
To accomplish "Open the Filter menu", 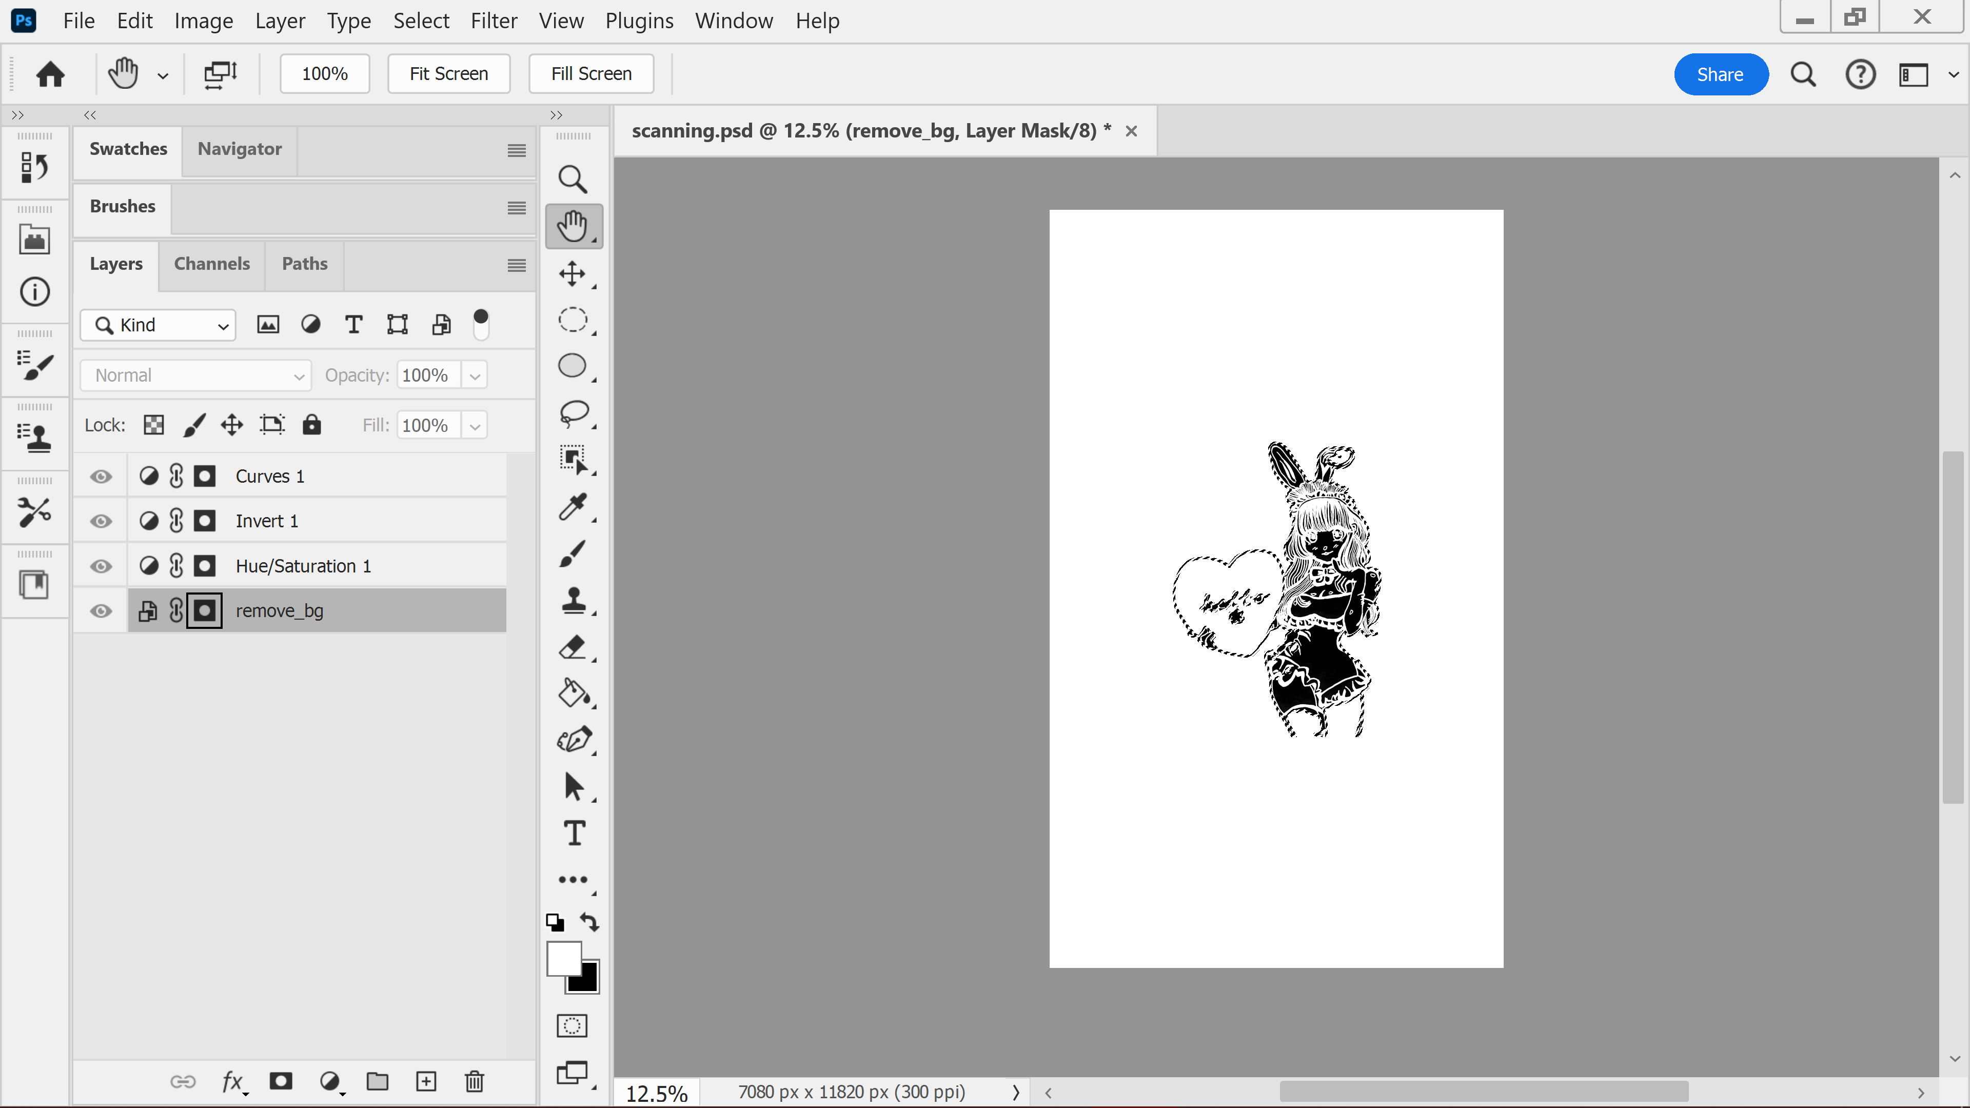I will pos(493,21).
